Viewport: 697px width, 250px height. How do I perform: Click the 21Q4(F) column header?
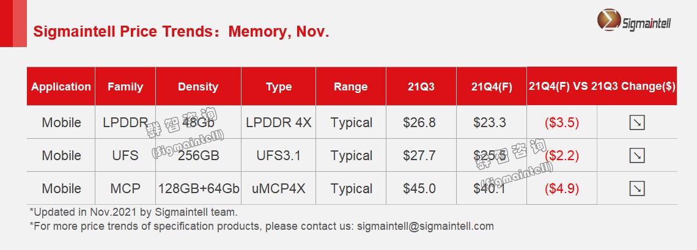[492, 87]
